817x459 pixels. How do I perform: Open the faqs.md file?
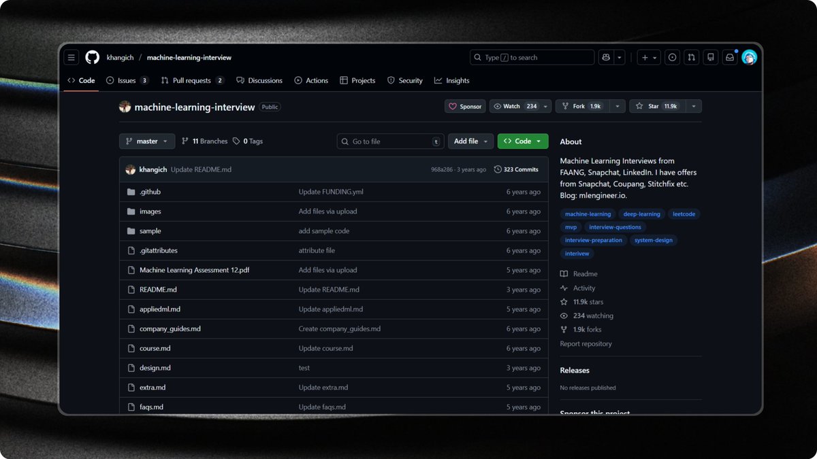pos(151,407)
